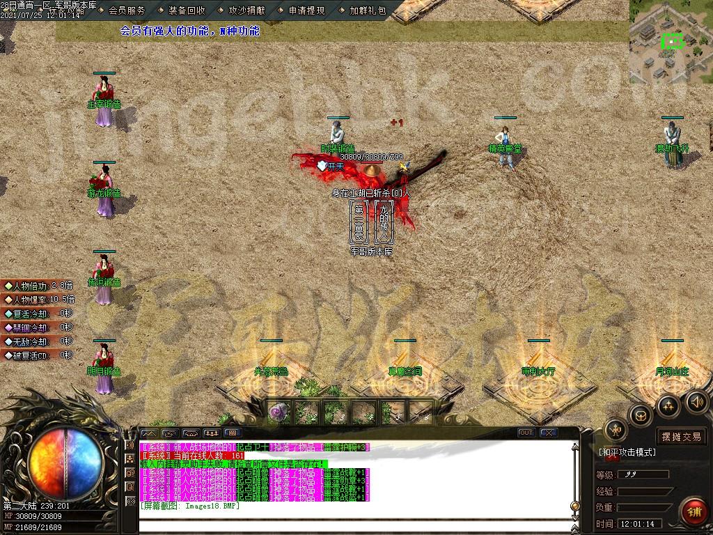Click the last chat toolbar grid icon
Viewport: 713px width, 535px height.
[233, 433]
